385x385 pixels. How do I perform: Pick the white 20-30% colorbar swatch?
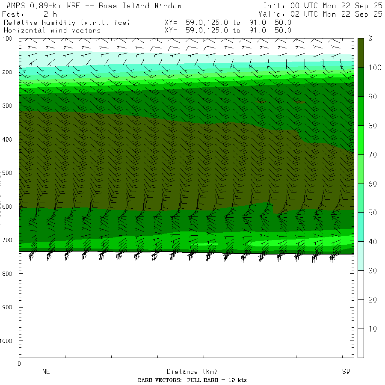point(361,285)
